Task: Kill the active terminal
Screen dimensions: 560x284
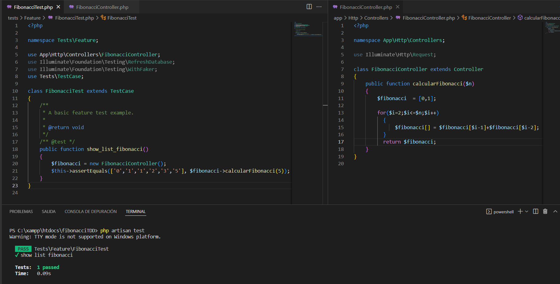Action: [x=545, y=211]
